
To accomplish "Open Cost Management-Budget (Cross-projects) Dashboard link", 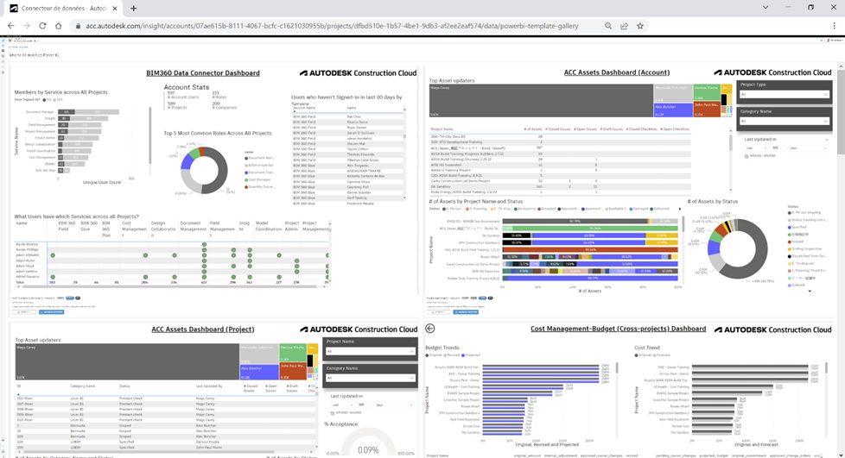I will coord(618,329).
